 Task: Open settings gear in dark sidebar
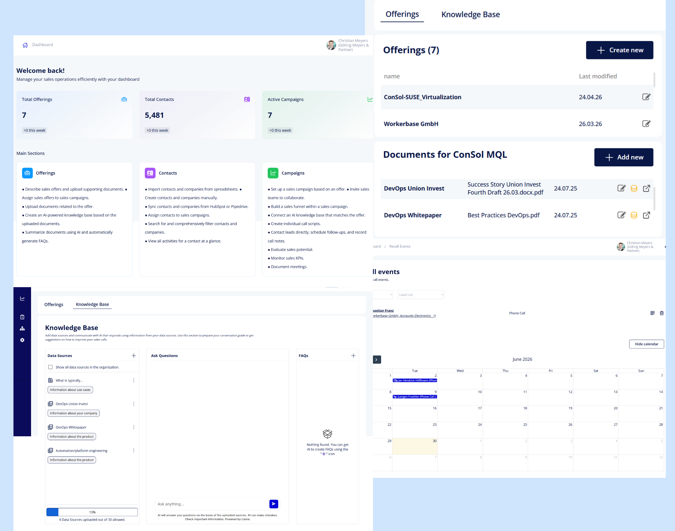pyautogui.click(x=23, y=340)
